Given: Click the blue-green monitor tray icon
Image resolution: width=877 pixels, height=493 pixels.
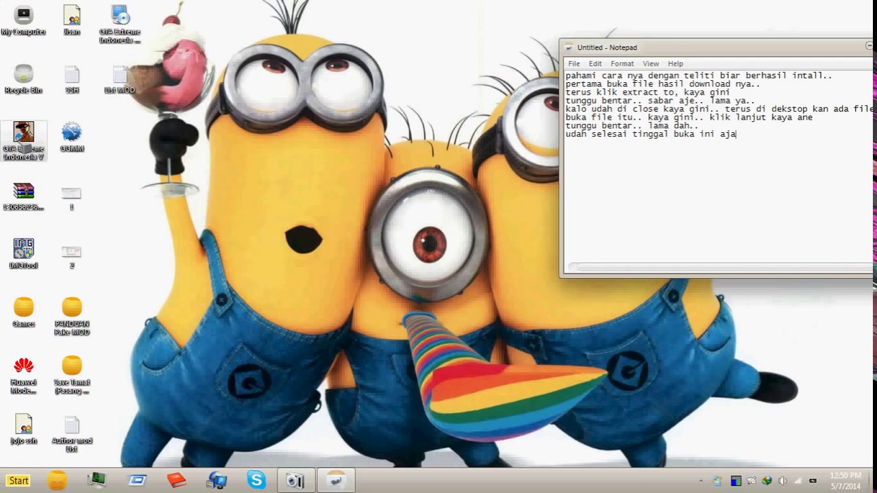Looking at the screenshot, I should 736,481.
